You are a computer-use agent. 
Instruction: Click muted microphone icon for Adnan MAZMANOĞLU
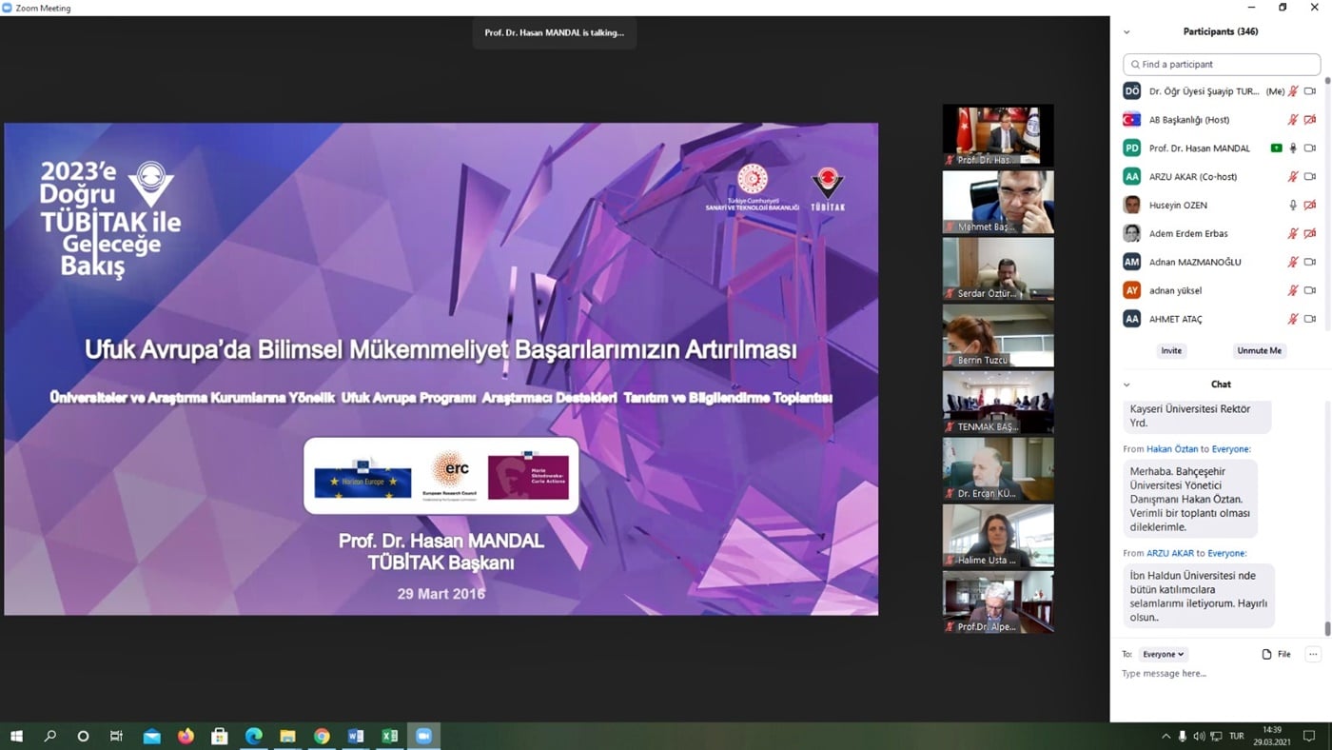1293,262
